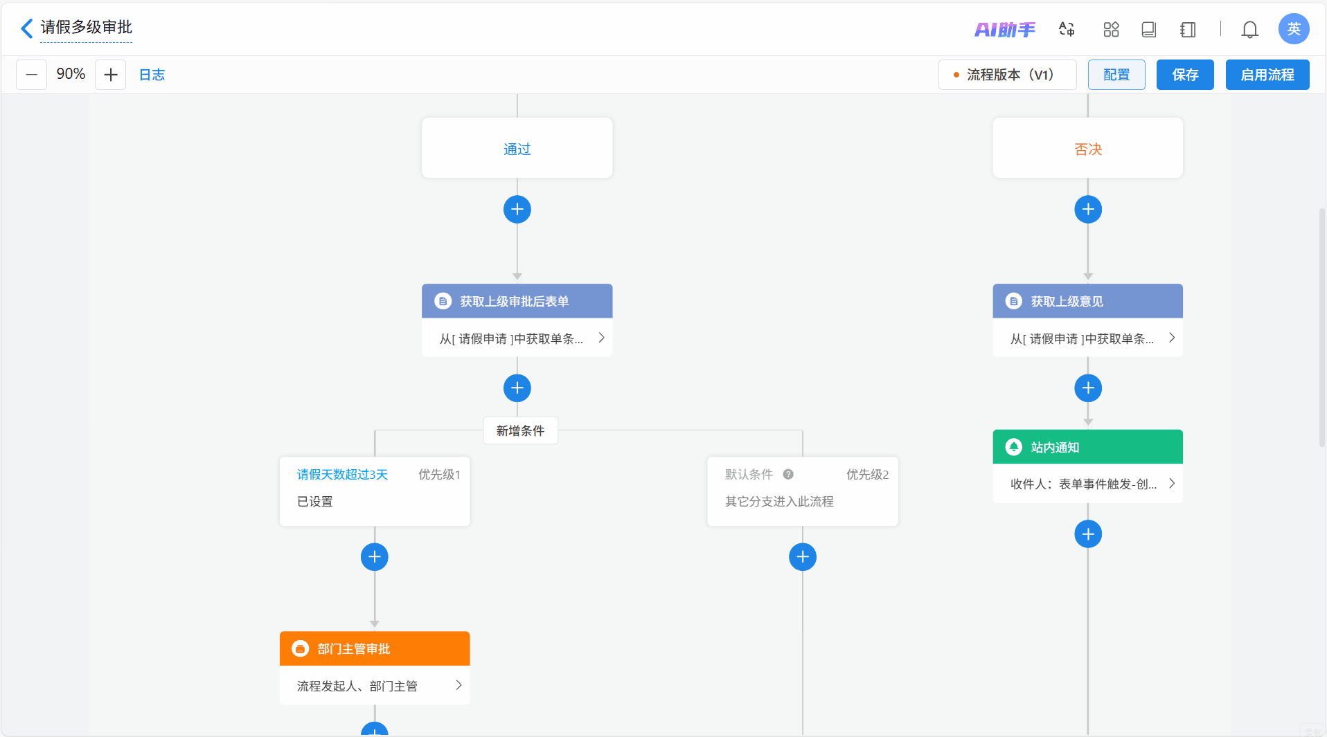Click the 保存 button

(x=1184, y=75)
